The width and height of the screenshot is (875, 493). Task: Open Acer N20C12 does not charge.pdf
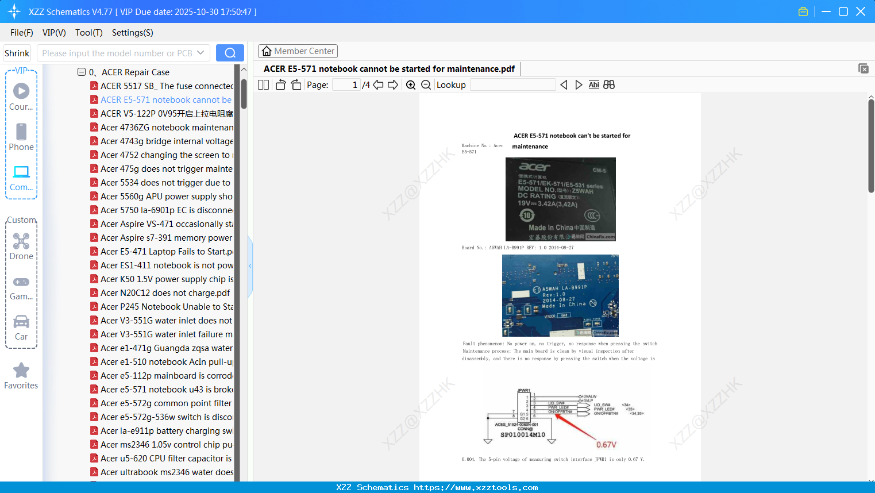point(160,293)
